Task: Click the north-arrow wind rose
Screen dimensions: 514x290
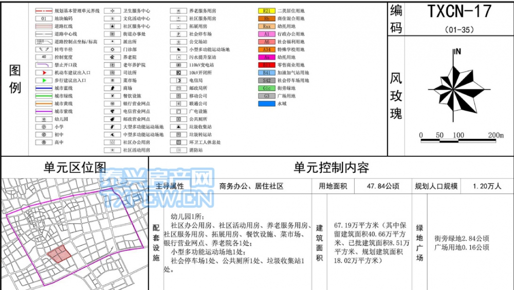Action: point(458,86)
